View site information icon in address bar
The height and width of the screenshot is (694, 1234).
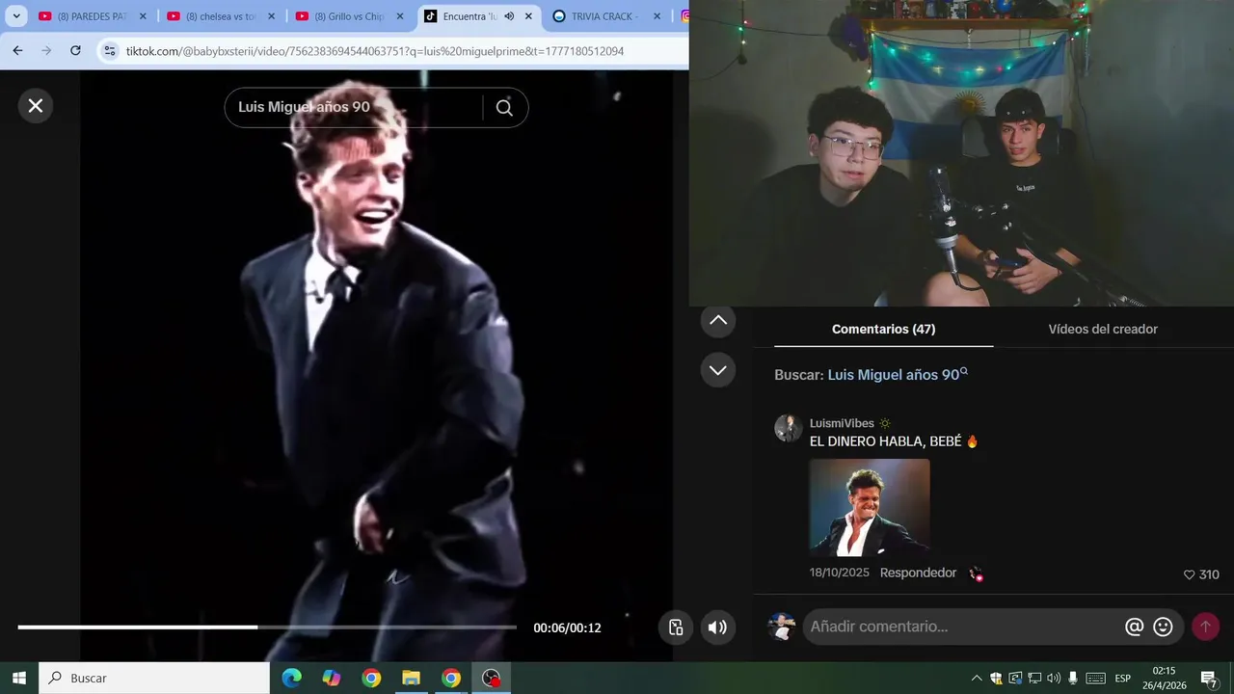[110, 50]
